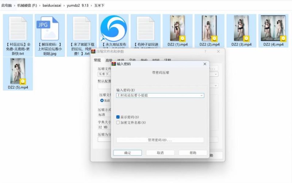The image size is (292, 183).
Task: Uncheck the 显示密码 checkbox
Action: click(118, 117)
